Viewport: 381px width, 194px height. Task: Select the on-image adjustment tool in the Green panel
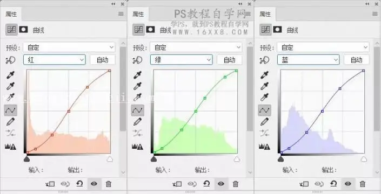137,60
